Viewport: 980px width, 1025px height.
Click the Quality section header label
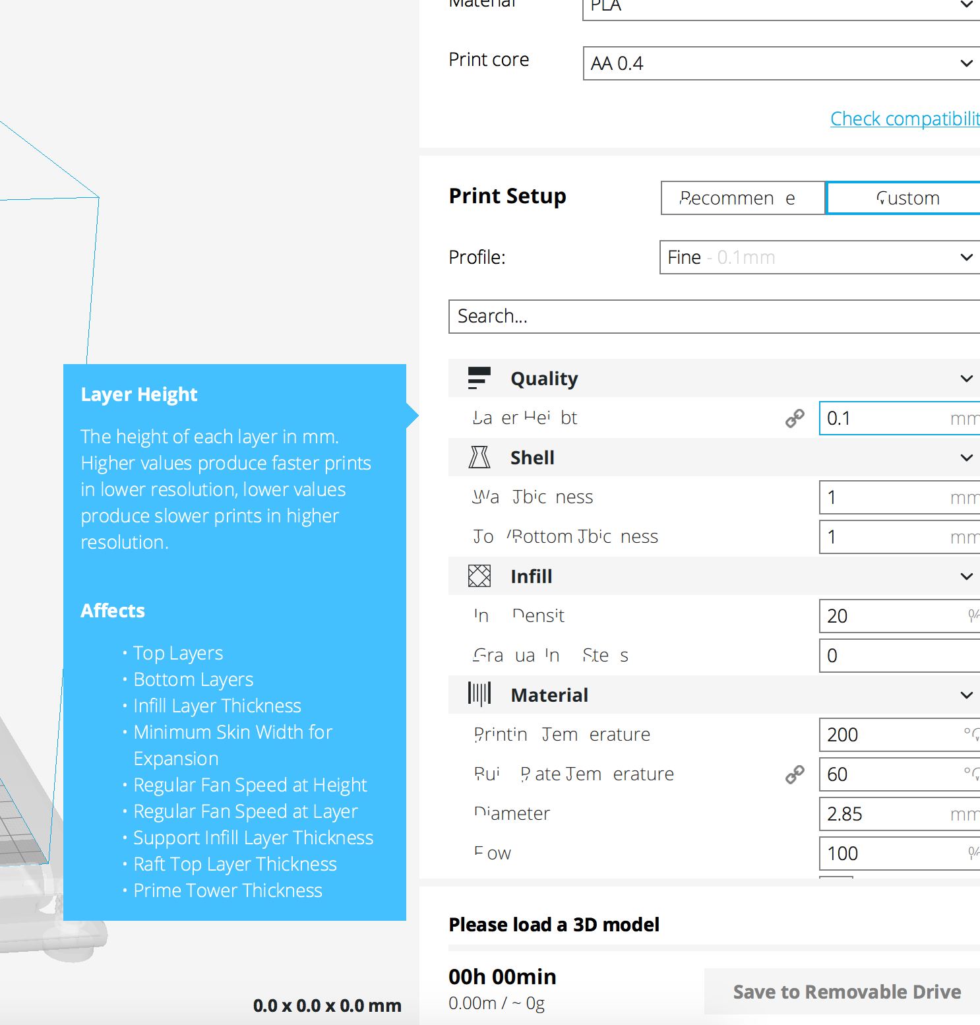tap(544, 379)
